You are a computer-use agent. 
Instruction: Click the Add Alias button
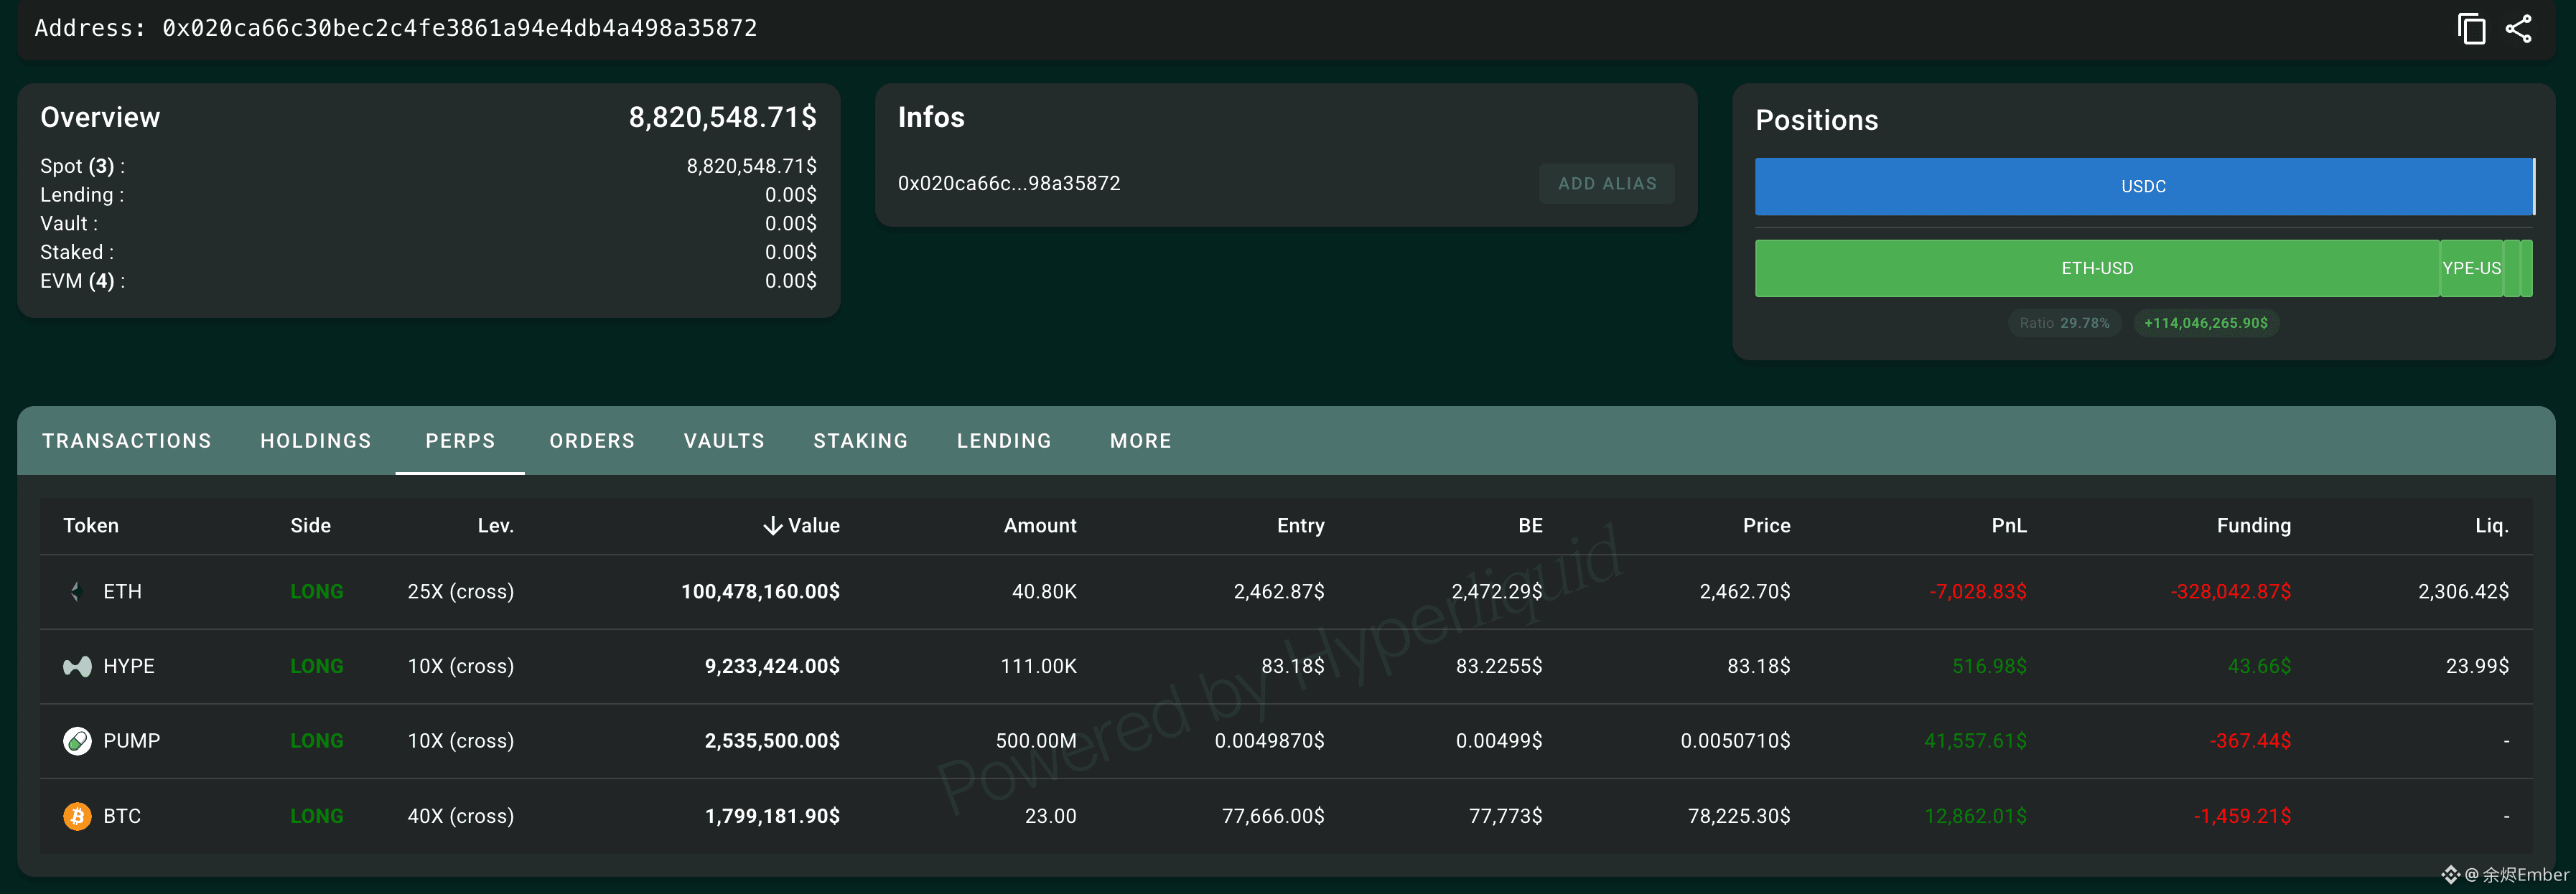pos(1607,184)
